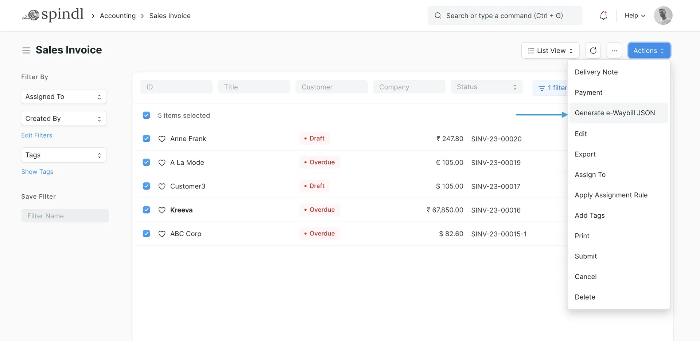The image size is (700, 341).
Task: Toggle the sidebar hamburger icon
Action: 26,50
